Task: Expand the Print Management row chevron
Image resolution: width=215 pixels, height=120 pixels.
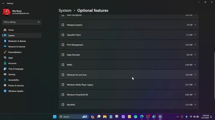Action: click(x=195, y=45)
